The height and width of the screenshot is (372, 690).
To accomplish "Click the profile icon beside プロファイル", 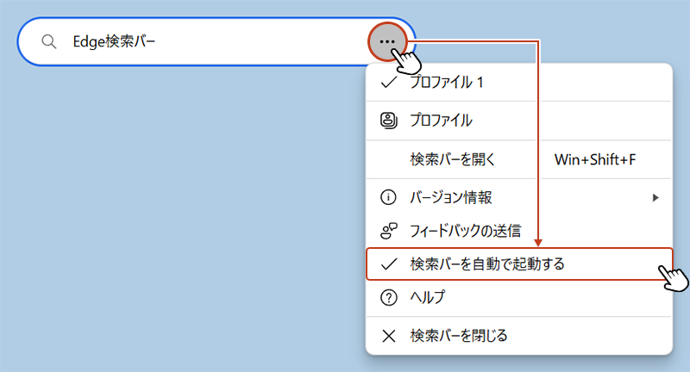I will [x=389, y=121].
